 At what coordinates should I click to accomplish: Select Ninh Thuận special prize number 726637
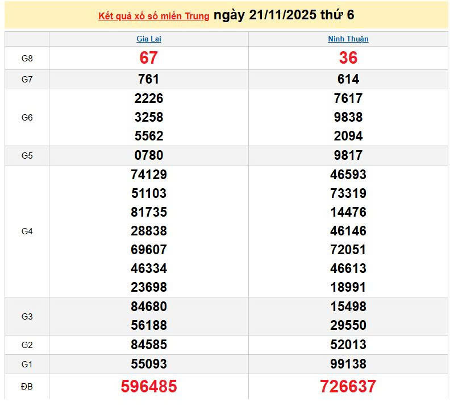click(348, 387)
